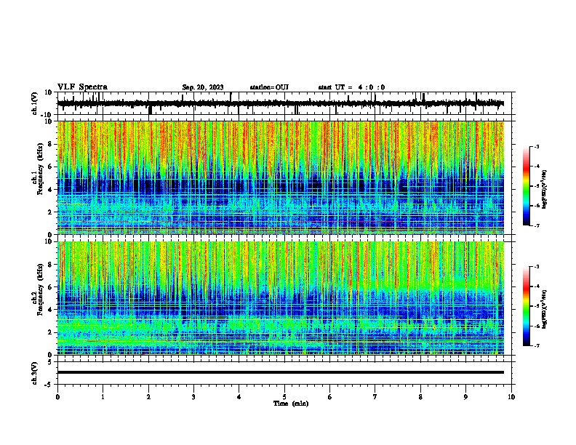Click the ch.1 spectrogram color scale bar
Viewport: 576px width, 445px height.
(526, 186)
